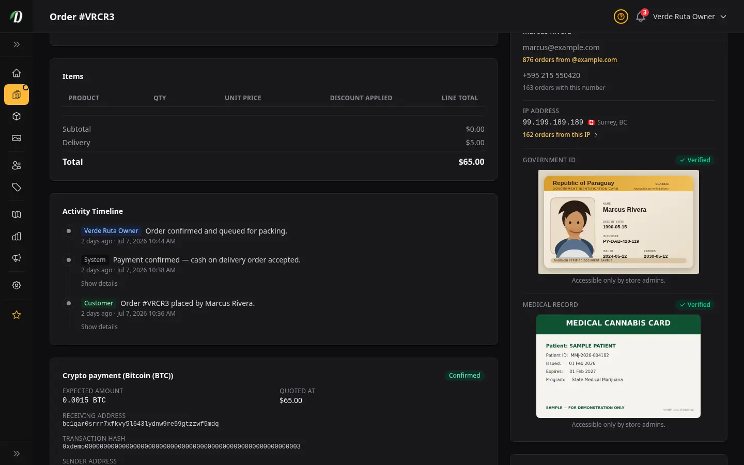The image size is (744, 465).
Task: Click the Crypto payment (Bitcoin (BTC)) heading
Action: [118, 376]
